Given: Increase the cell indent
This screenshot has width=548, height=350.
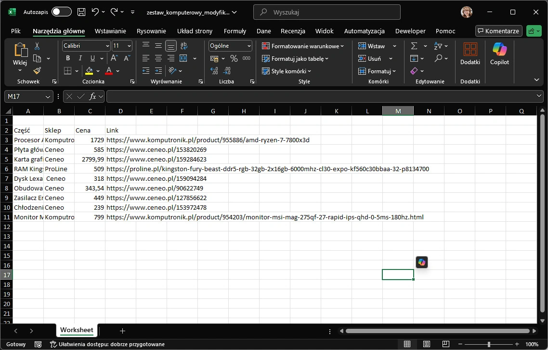Looking at the screenshot, I should point(158,71).
